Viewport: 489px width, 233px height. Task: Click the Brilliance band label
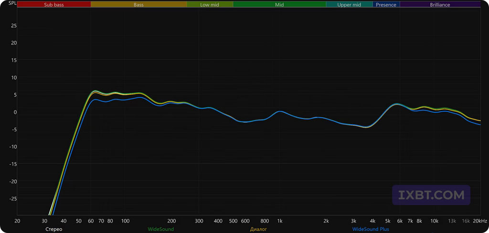(440, 5)
